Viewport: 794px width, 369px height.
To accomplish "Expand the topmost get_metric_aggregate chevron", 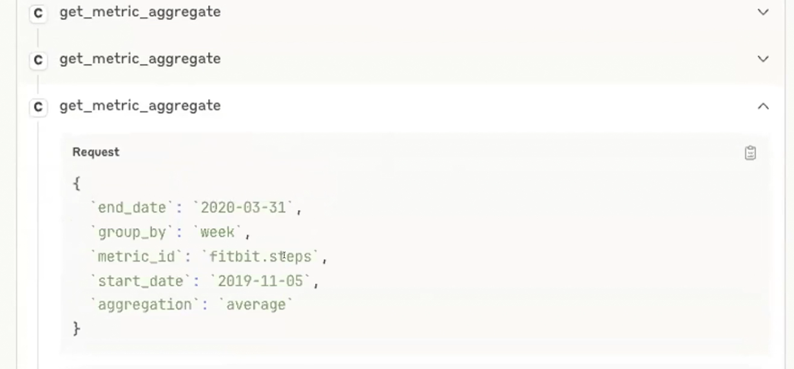I will click(x=763, y=12).
